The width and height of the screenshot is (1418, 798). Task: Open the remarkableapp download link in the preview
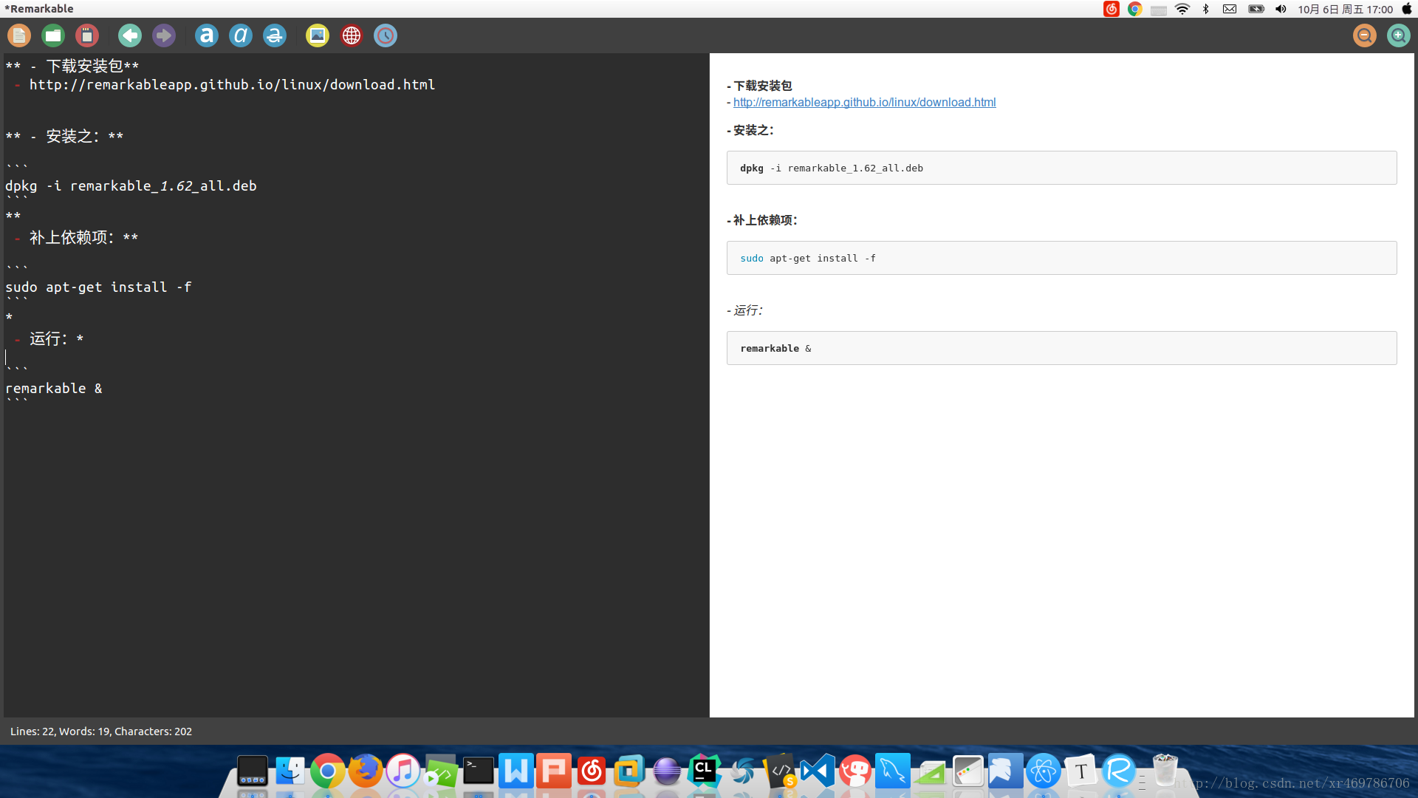click(x=864, y=102)
